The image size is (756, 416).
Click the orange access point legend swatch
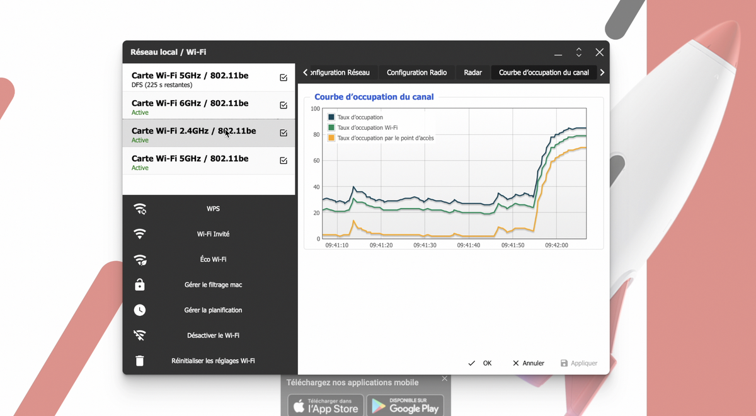point(331,138)
